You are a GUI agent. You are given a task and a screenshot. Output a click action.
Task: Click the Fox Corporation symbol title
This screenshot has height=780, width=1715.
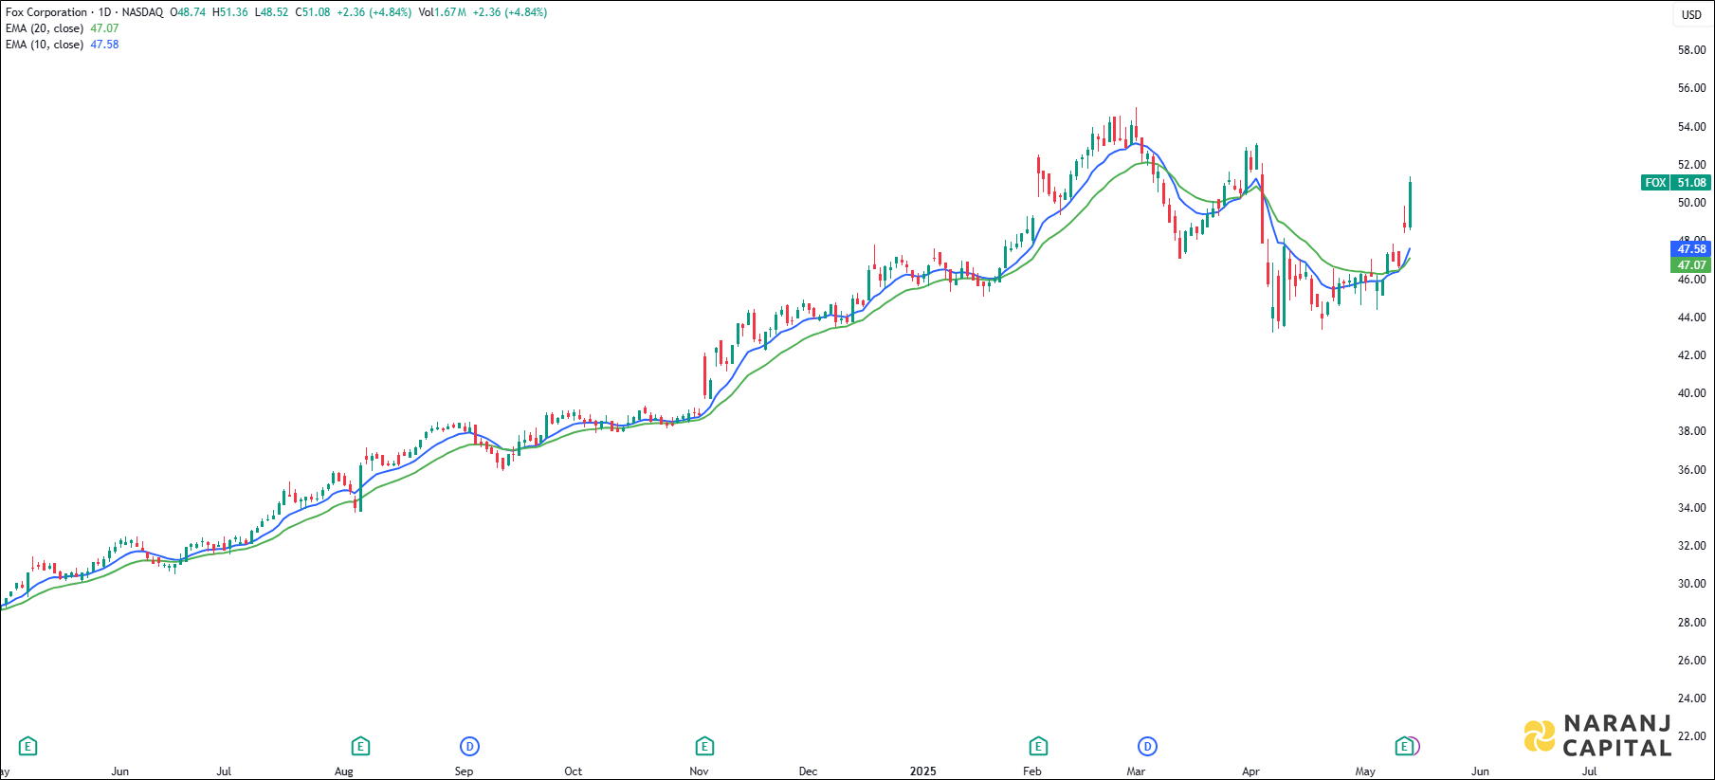(46, 12)
